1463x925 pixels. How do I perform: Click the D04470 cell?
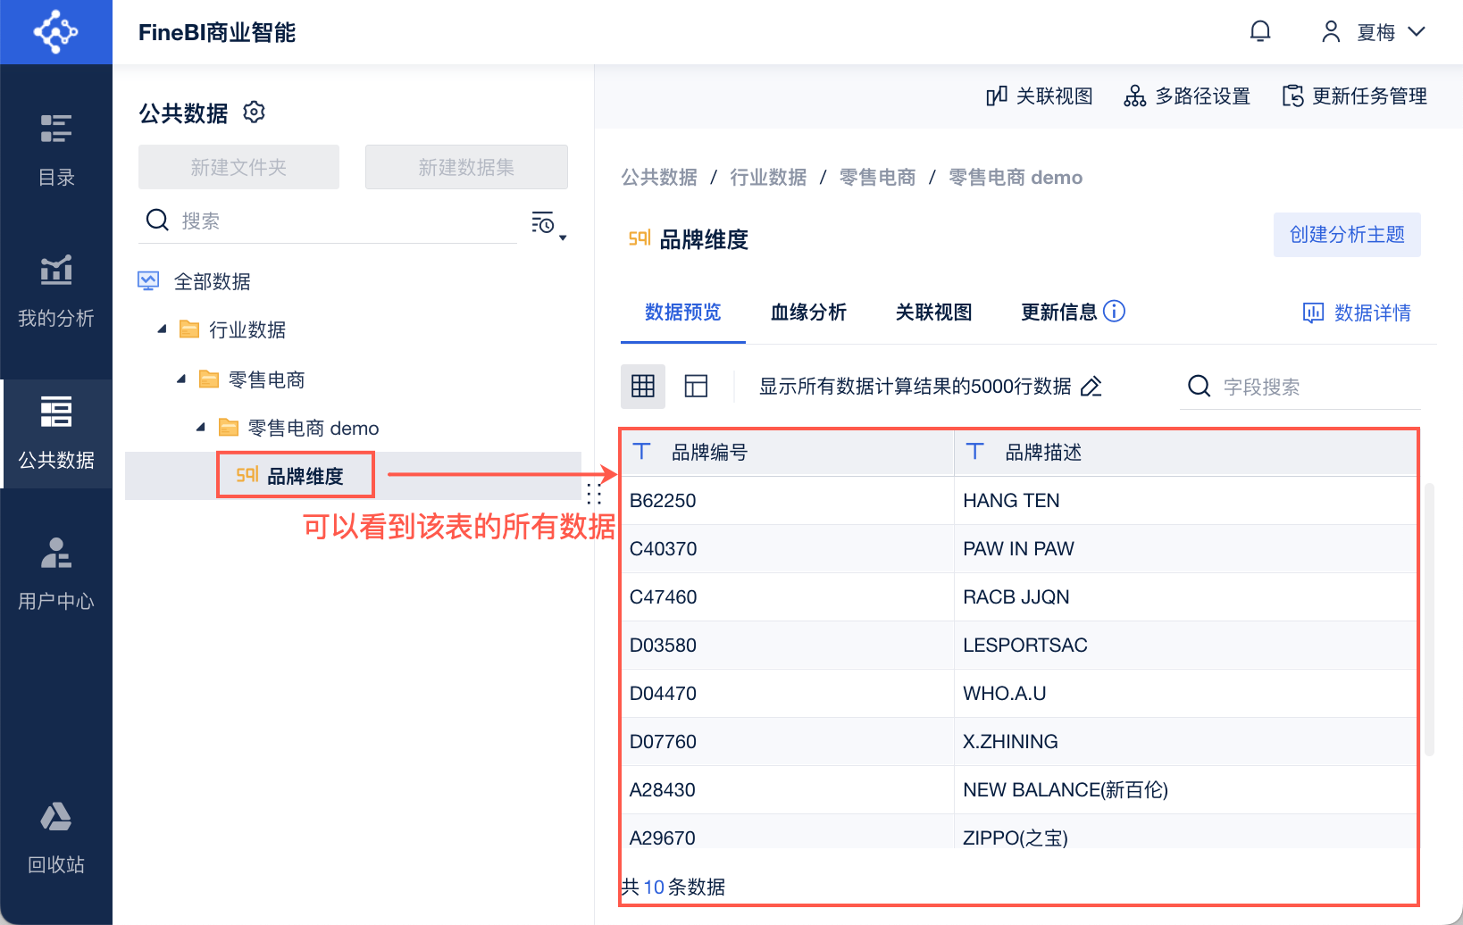click(x=788, y=693)
